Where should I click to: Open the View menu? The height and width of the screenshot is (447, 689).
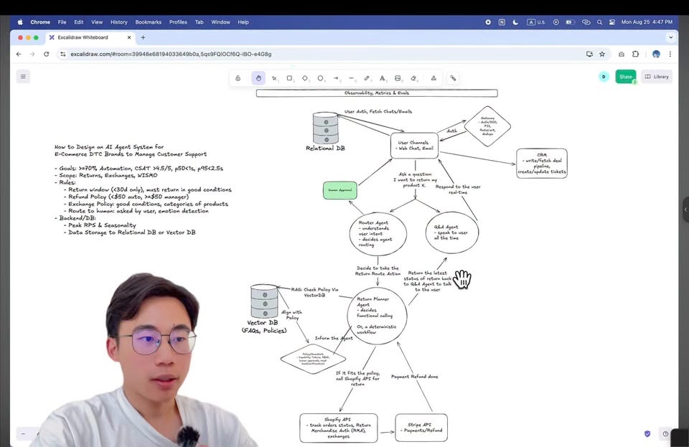coord(97,22)
